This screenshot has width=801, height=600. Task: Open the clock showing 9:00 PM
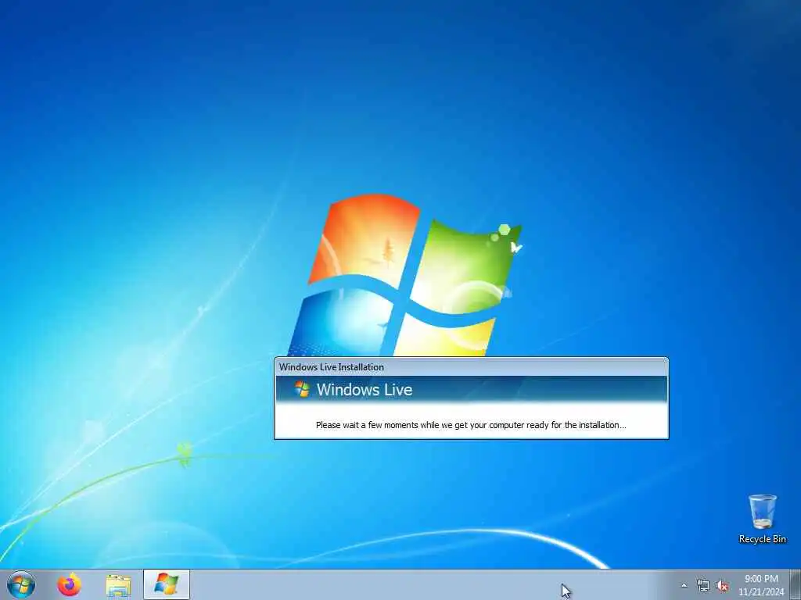761,585
